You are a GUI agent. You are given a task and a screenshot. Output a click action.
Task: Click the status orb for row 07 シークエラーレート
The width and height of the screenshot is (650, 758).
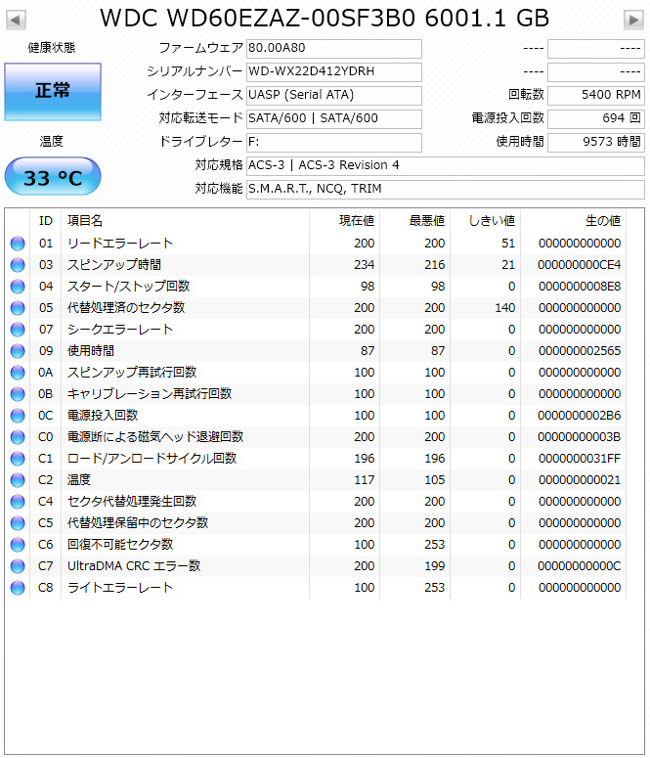pyautogui.click(x=18, y=330)
